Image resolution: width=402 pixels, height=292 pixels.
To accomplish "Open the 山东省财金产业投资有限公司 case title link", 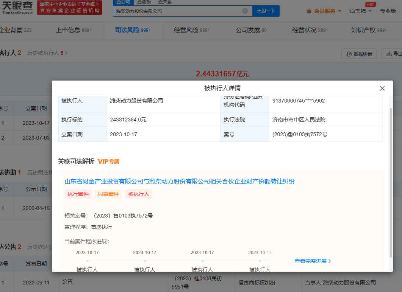I will tap(180, 182).
